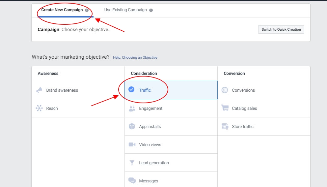Click the App installs box icon
This screenshot has width=327, height=187.
tap(132, 126)
